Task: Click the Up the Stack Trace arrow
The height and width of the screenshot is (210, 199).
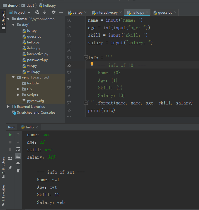Action: (x=18, y=135)
